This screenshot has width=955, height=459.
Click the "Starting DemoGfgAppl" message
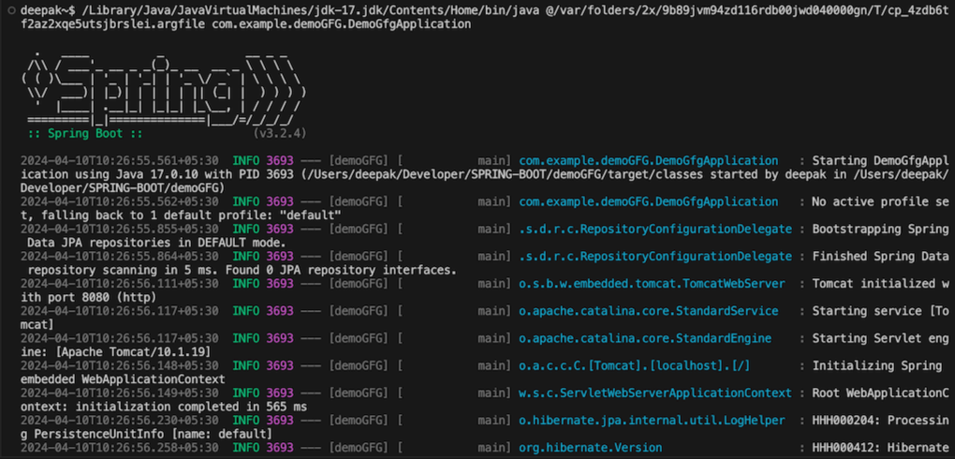(881, 161)
